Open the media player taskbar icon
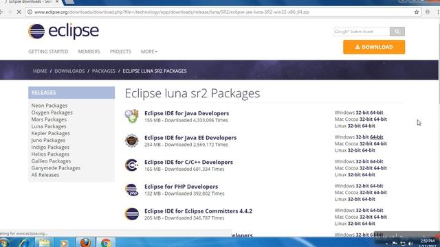Image resolution: width=440 pixels, height=247 pixels. coord(64,243)
